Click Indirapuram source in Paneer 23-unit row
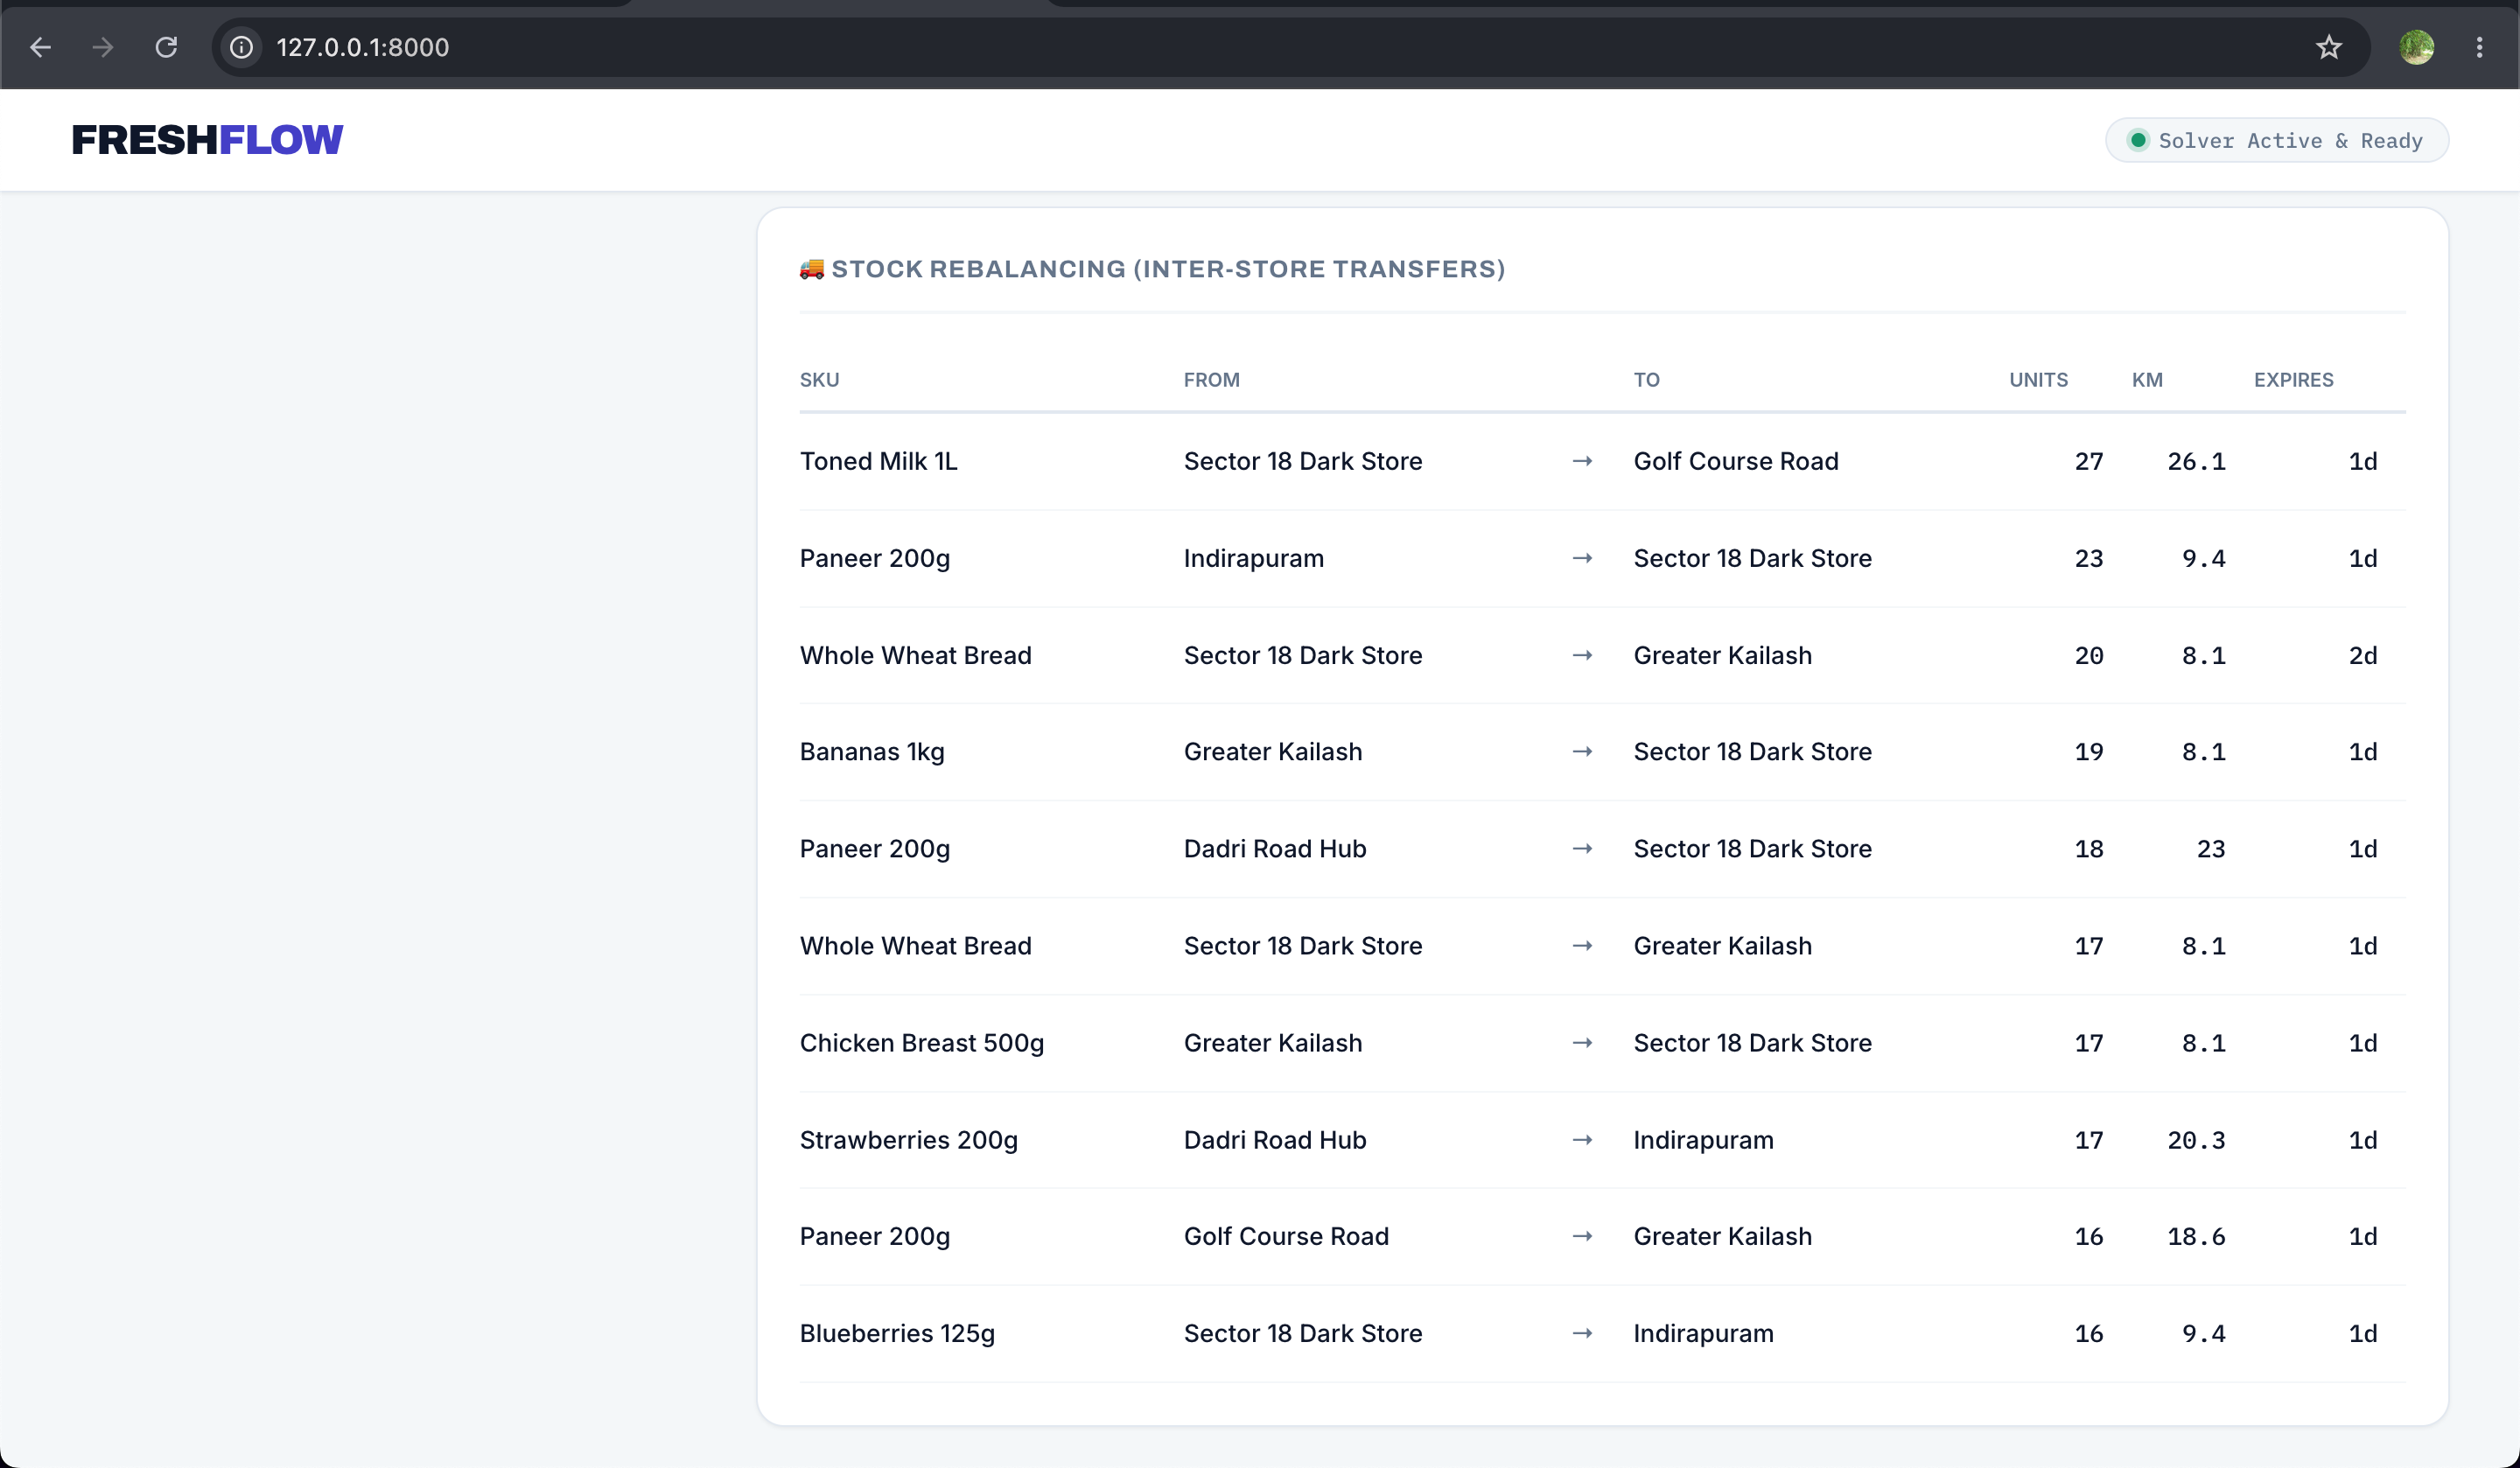2520x1468 pixels. (x=1253, y=558)
